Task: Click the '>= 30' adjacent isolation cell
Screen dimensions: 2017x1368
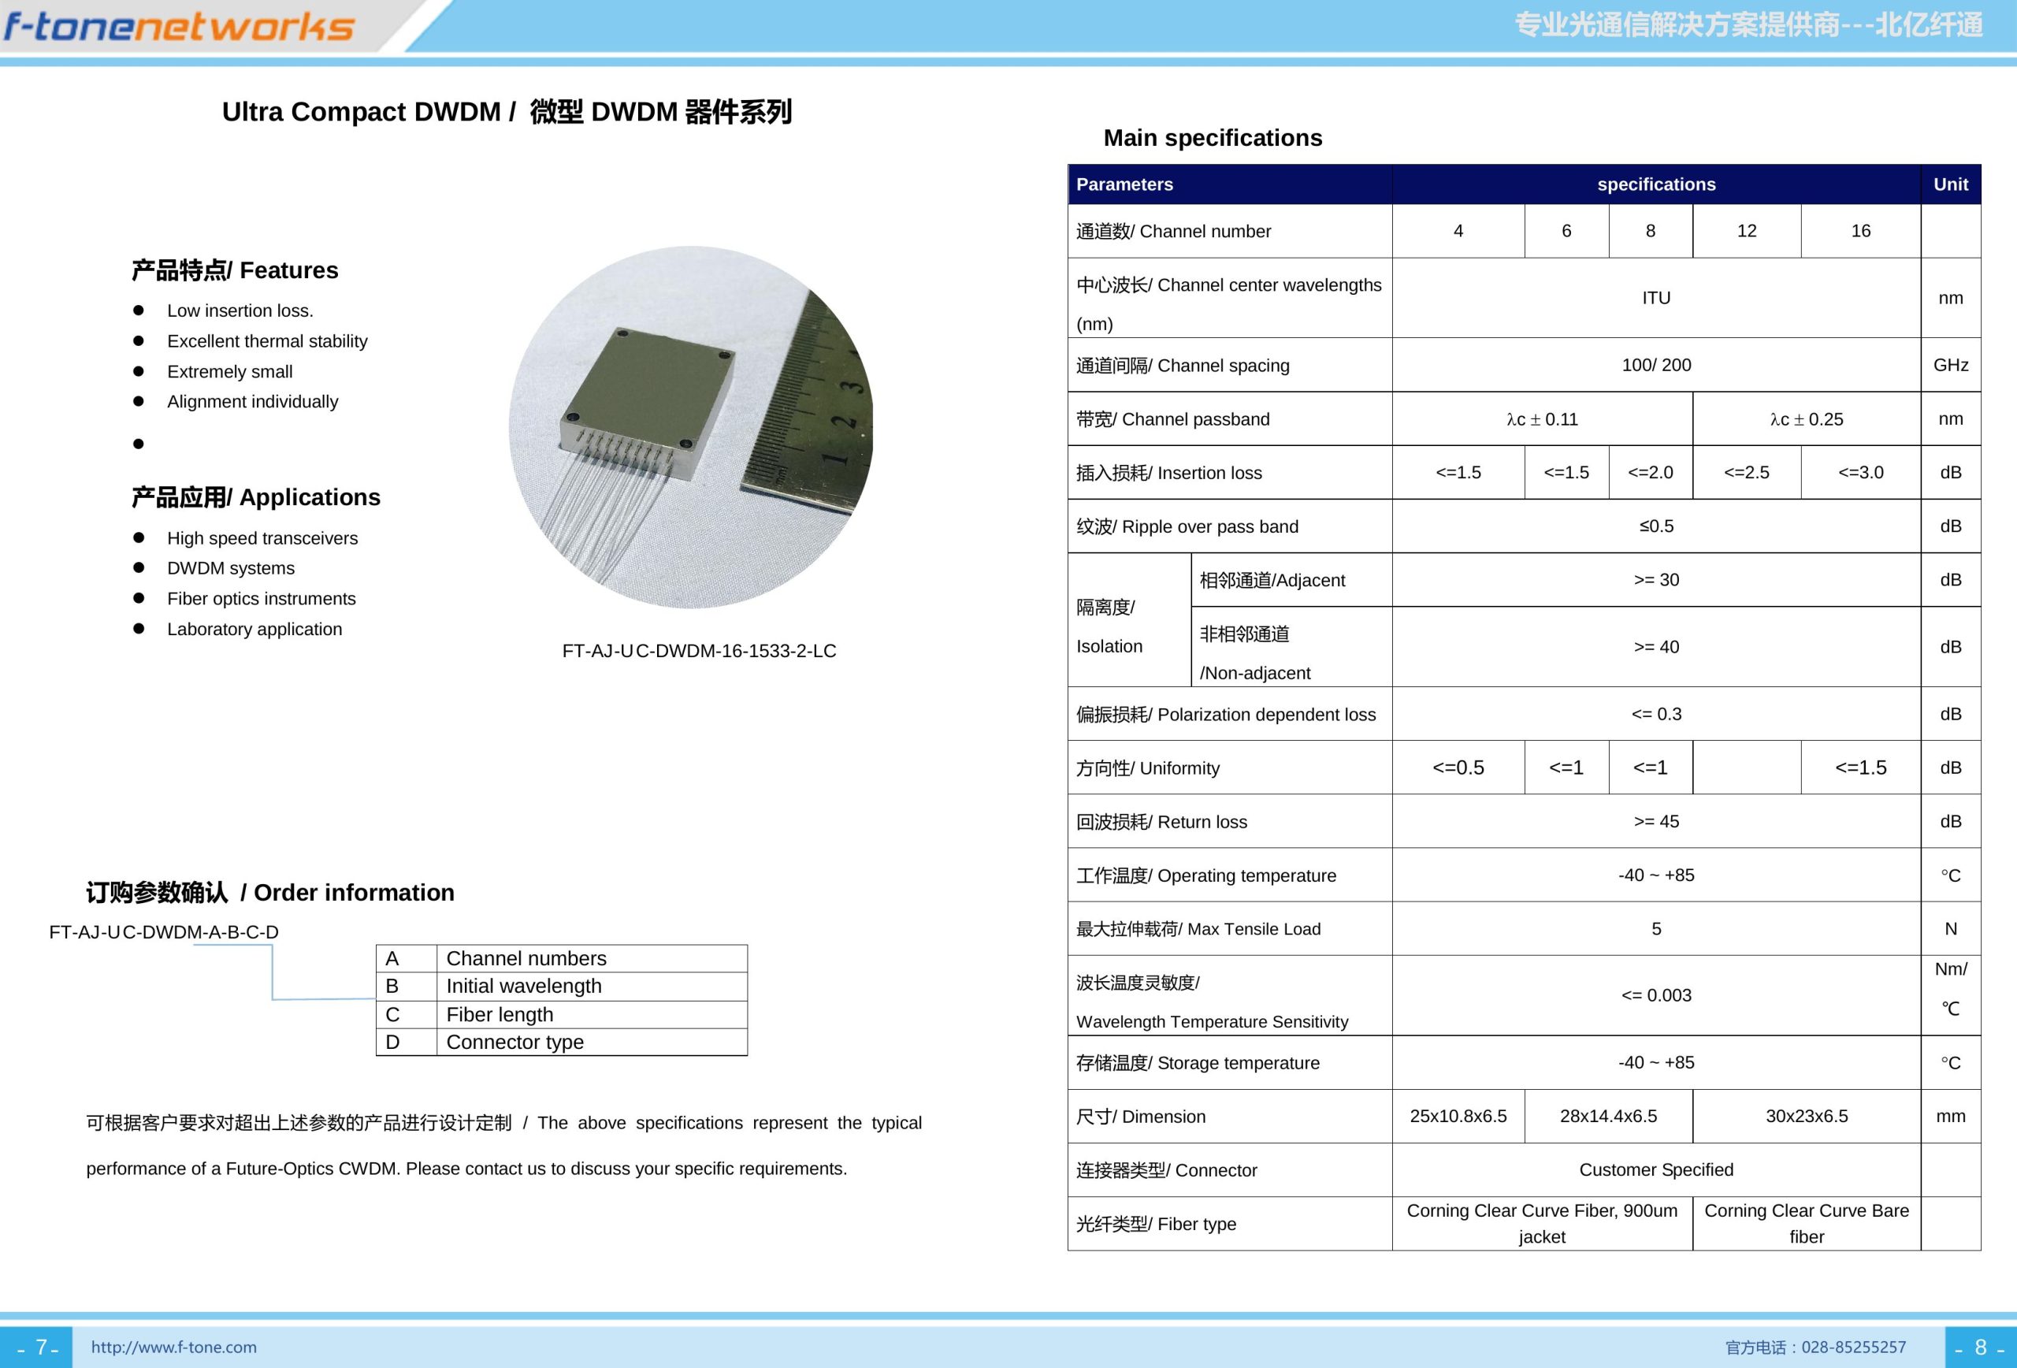Action: pos(1656,580)
